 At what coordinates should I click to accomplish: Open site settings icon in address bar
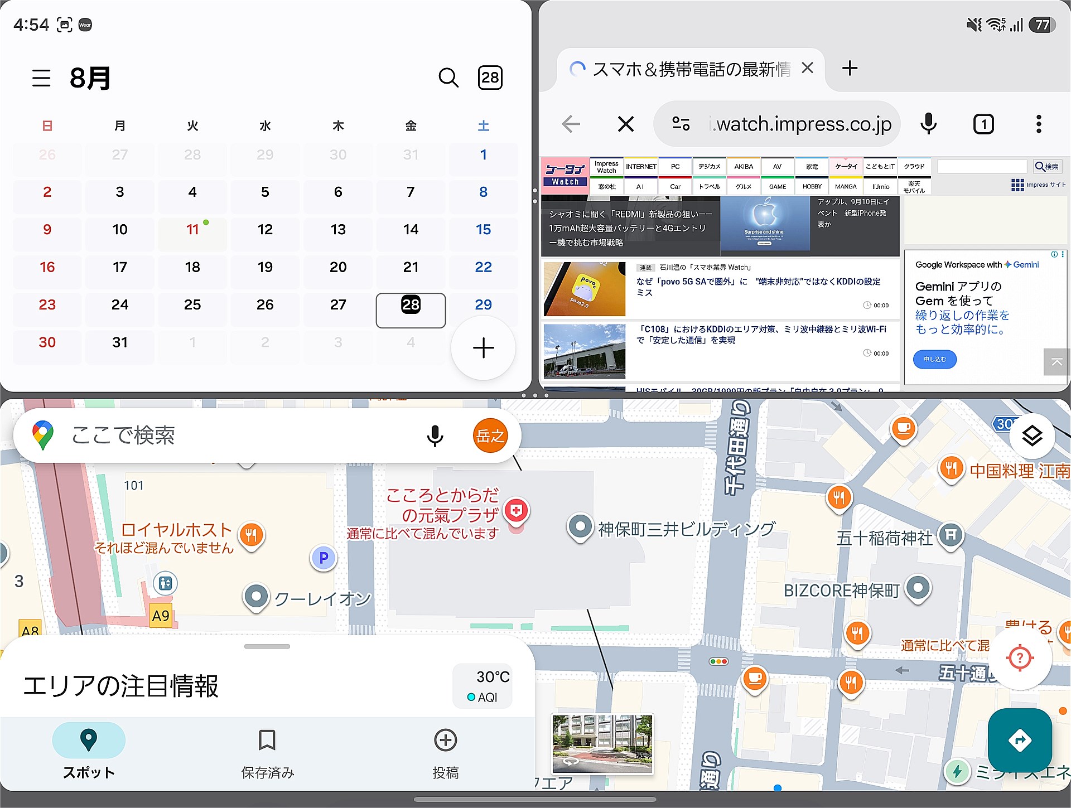click(x=681, y=123)
